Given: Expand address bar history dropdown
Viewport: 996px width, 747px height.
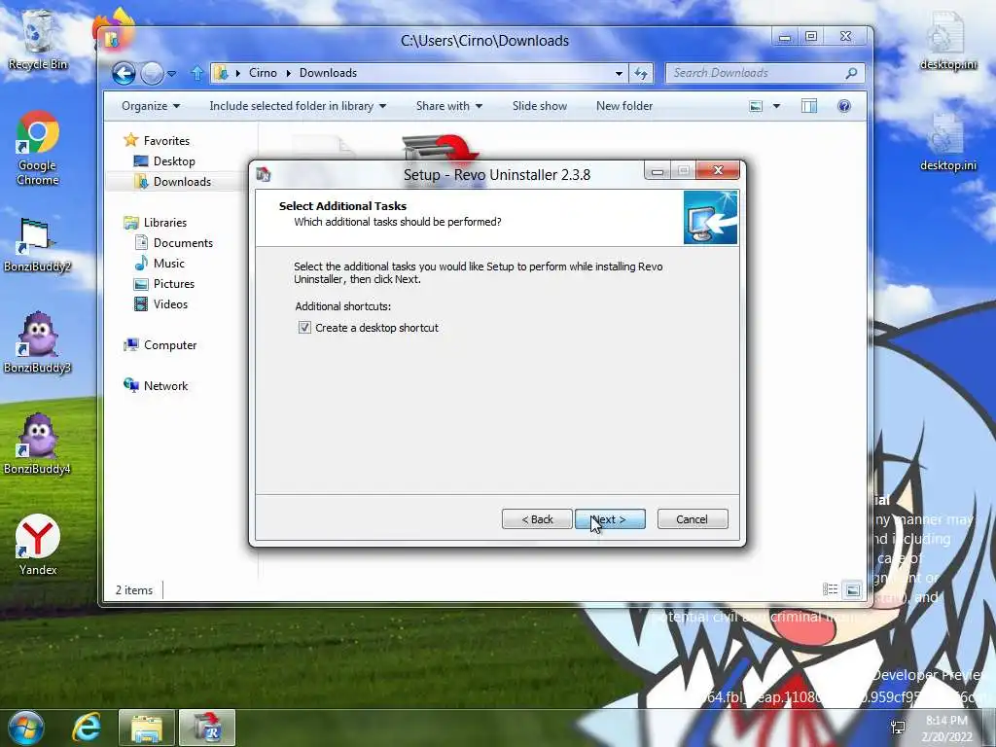Looking at the screenshot, I should (619, 74).
